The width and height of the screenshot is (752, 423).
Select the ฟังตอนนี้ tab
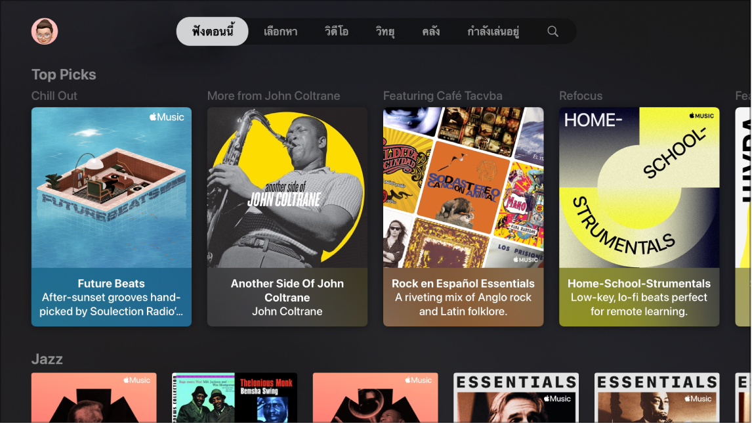coord(213,32)
